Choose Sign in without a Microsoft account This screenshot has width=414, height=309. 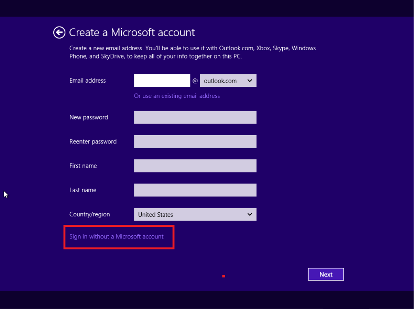116,237
